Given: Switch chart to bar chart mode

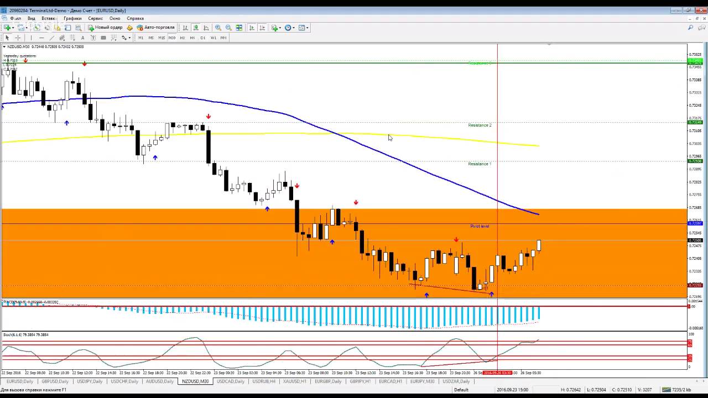Looking at the screenshot, I should (x=185, y=28).
